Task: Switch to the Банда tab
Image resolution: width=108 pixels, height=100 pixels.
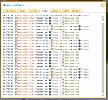Action: [22, 11]
